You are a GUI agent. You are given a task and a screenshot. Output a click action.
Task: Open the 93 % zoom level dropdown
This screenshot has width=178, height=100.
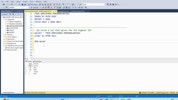[x=31, y=59]
